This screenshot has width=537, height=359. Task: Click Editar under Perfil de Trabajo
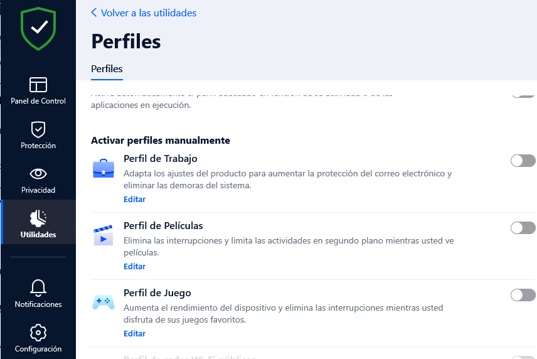click(x=135, y=199)
